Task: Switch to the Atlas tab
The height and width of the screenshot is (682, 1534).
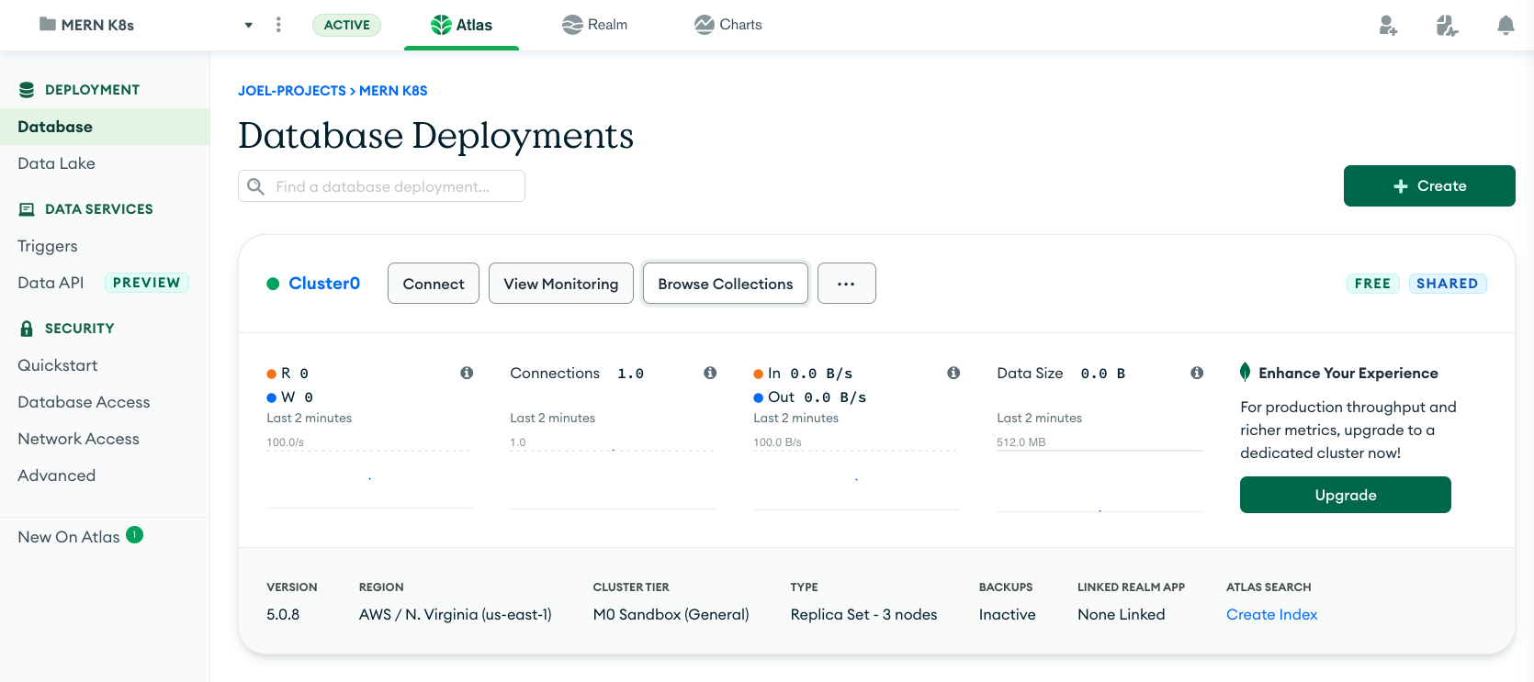Action: 461,25
